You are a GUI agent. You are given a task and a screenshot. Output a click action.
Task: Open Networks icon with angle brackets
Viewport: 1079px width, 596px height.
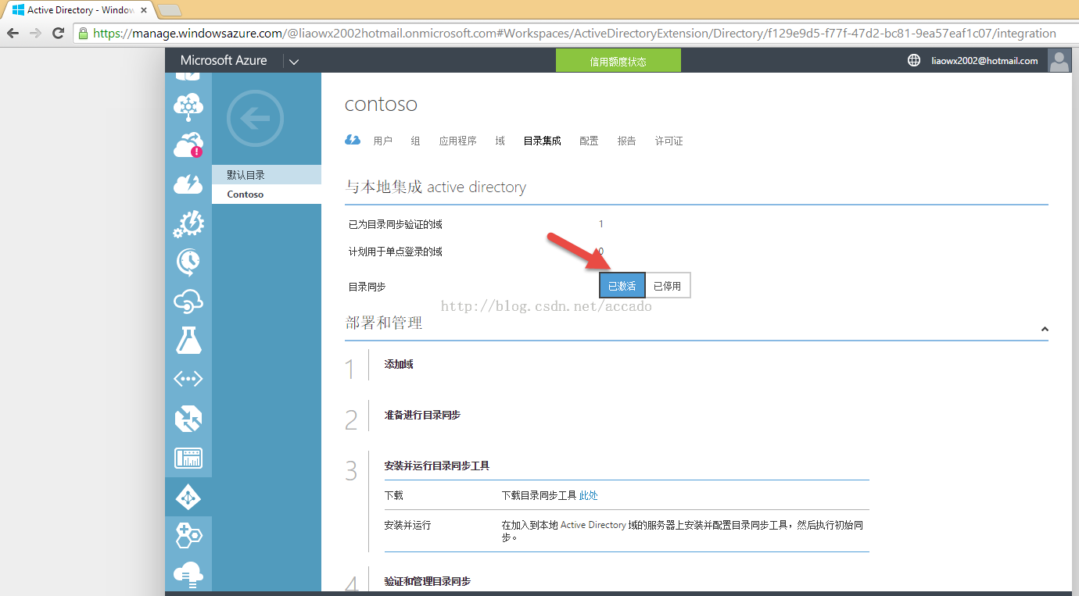click(x=188, y=380)
